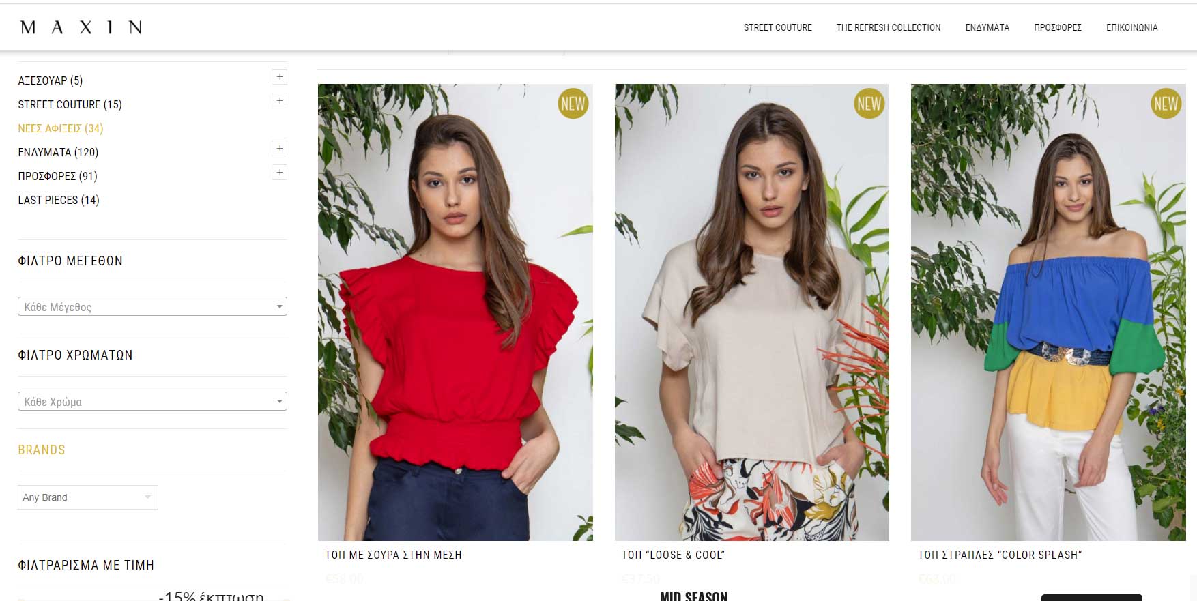Screen dimensions: 1197x601
Task: Click the Color Splash top product image
Action: [x=1048, y=312]
